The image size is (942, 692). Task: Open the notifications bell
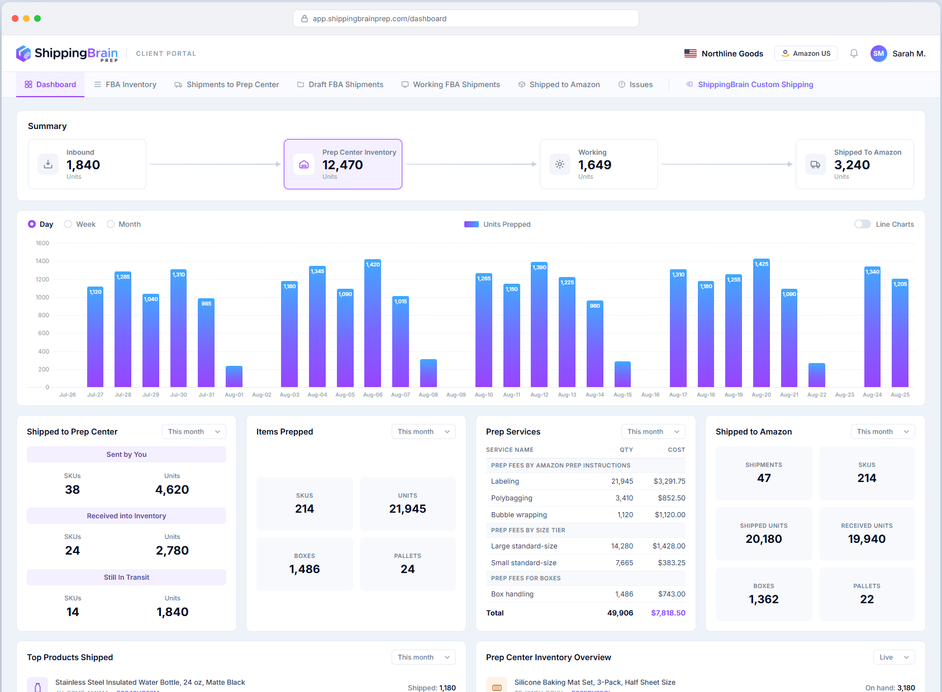pyautogui.click(x=854, y=54)
